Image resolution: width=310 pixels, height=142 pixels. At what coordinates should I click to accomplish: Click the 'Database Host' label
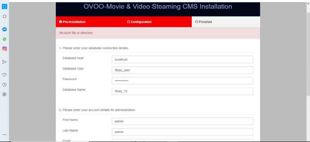[x=73, y=58]
